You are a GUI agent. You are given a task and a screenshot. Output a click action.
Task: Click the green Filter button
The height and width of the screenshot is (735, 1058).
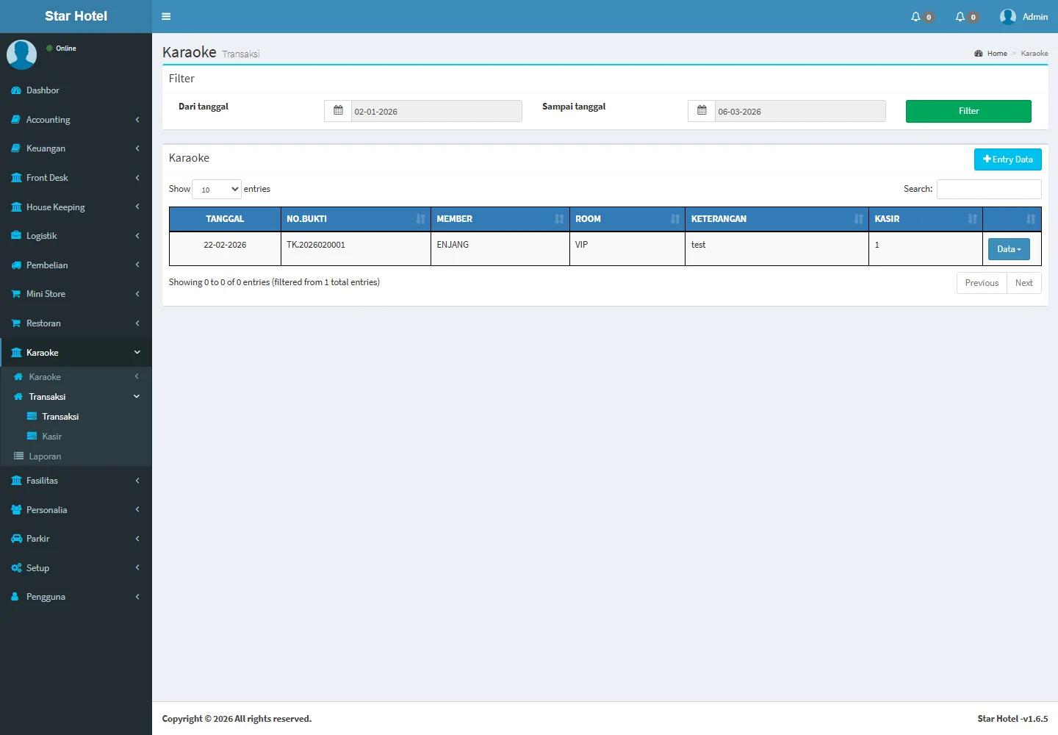click(968, 111)
